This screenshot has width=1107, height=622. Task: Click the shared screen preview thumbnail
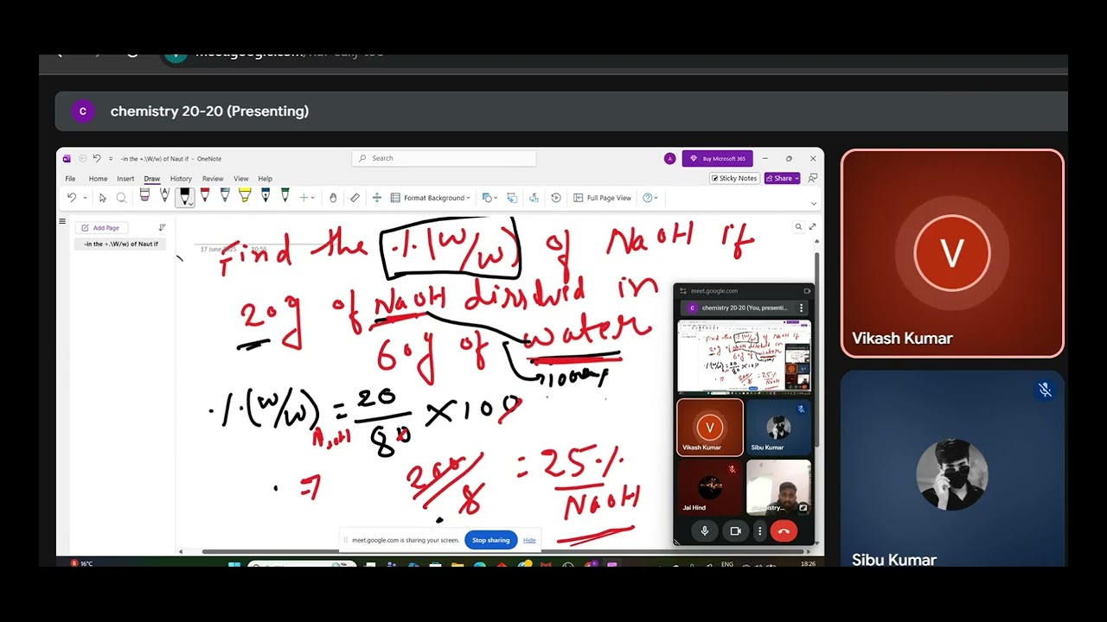[x=744, y=357]
